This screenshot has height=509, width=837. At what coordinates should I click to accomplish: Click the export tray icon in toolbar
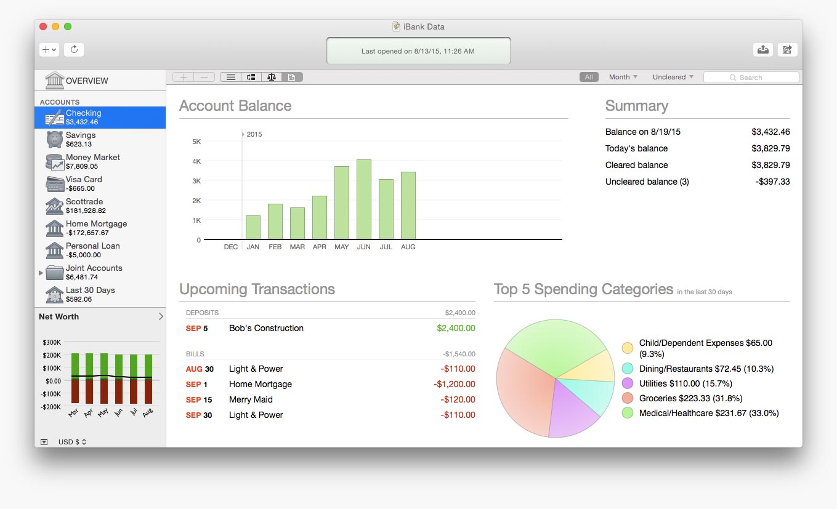click(763, 50)
